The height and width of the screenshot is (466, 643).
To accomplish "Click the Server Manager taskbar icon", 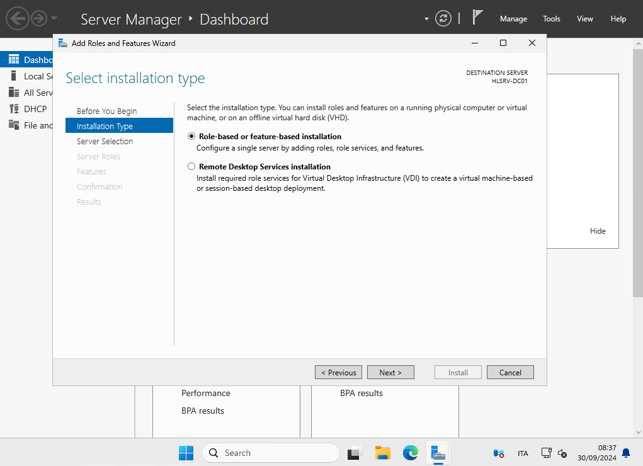I will (438, 453).
